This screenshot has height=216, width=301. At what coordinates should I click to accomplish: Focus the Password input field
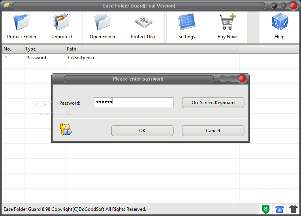click(134, 102)
